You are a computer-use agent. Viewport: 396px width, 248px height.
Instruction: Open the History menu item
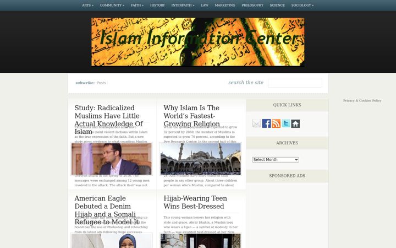157,6
